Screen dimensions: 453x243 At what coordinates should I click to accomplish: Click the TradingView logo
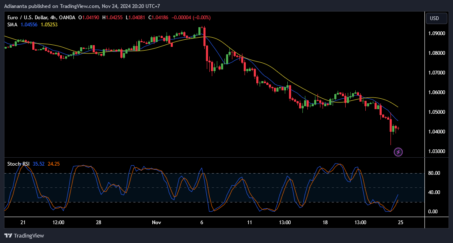click(24, 235)
